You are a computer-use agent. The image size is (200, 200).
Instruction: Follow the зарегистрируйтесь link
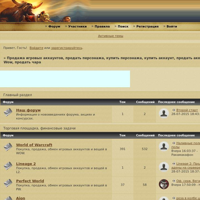(x=67, y=48)
